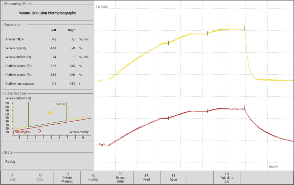This screenshot has width=294, height=185.
Task: Click the green normal region label
Action: tap(60, 104)
